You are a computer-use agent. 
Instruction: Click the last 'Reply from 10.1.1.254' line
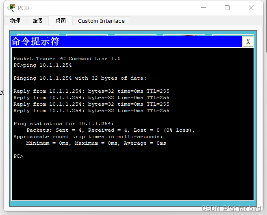pyautogui.click(x=91, y=111)
